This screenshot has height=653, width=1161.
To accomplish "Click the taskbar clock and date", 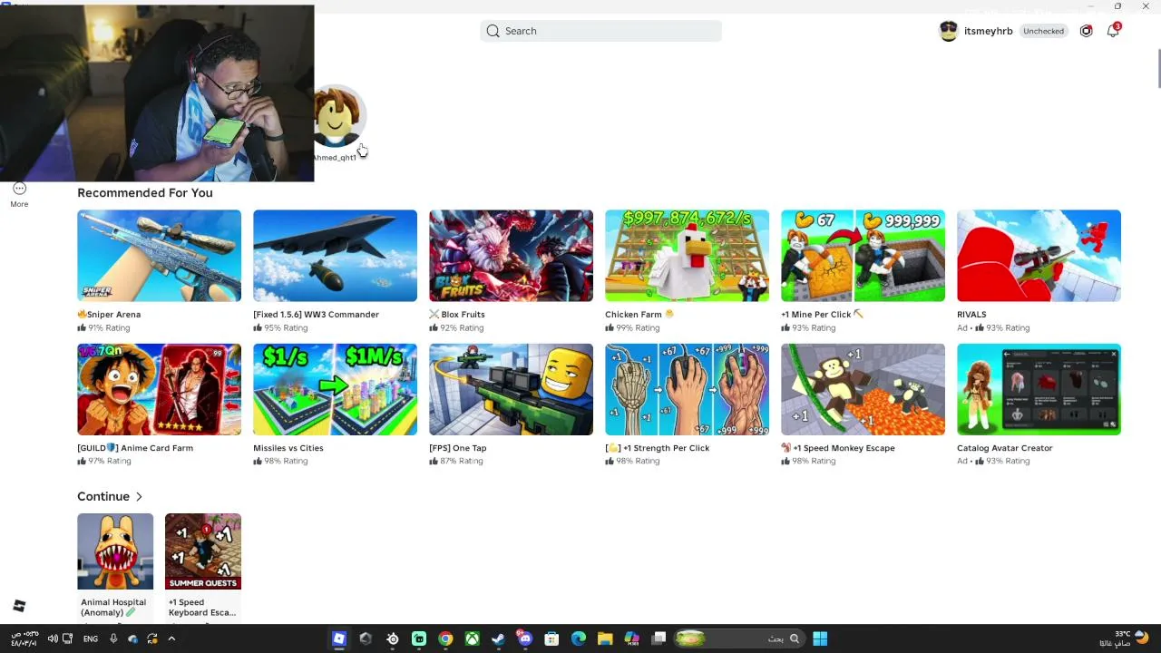I will tap(24, 638).
